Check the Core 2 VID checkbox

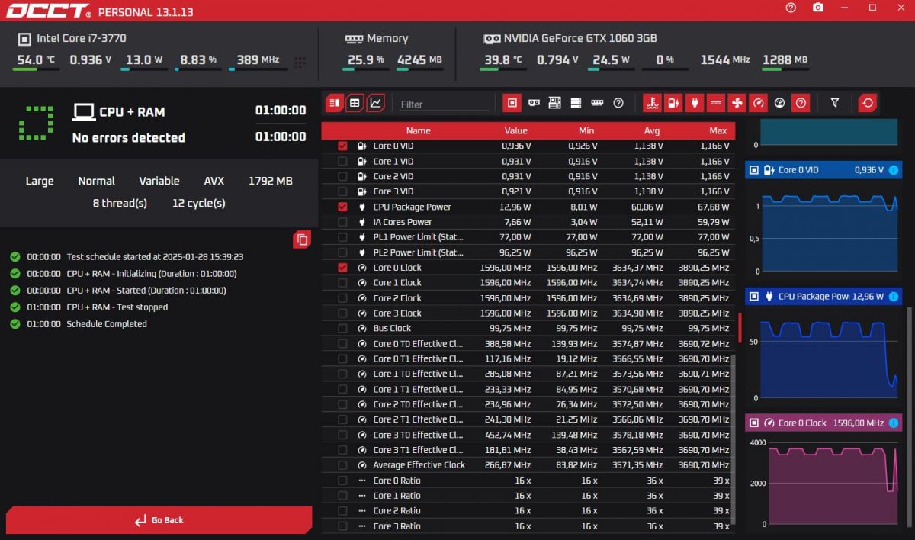click(342, 176)
